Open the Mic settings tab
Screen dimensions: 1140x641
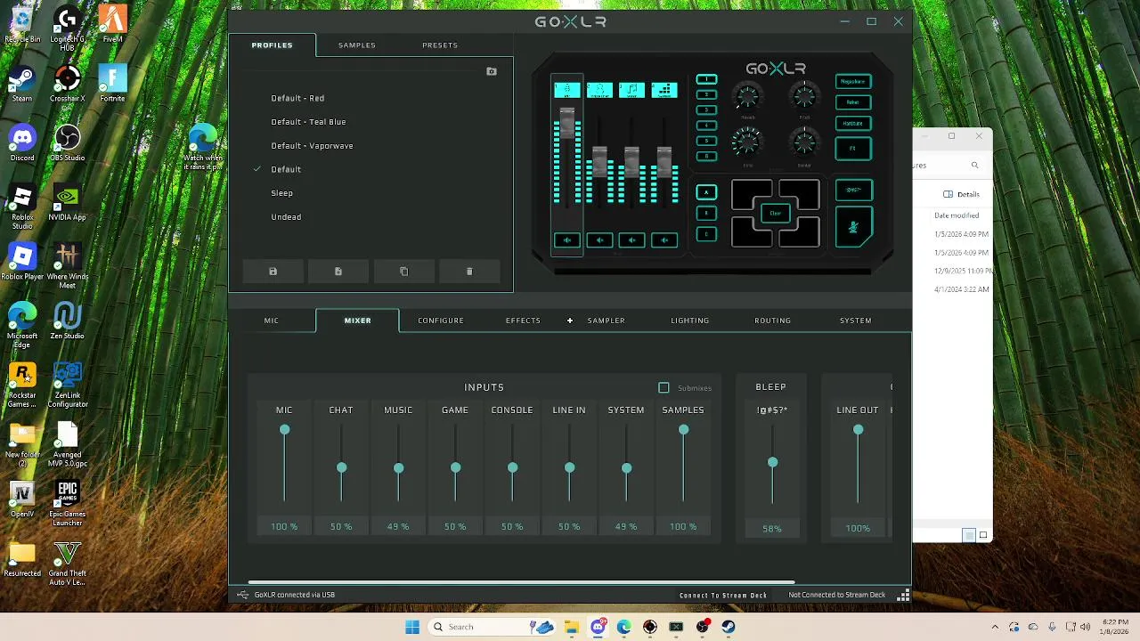pos(272,320)
